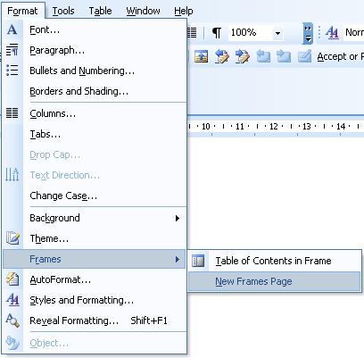The image size is (364, 358).
Task: Click the zoom percentage input field
Action: (251, 32)
